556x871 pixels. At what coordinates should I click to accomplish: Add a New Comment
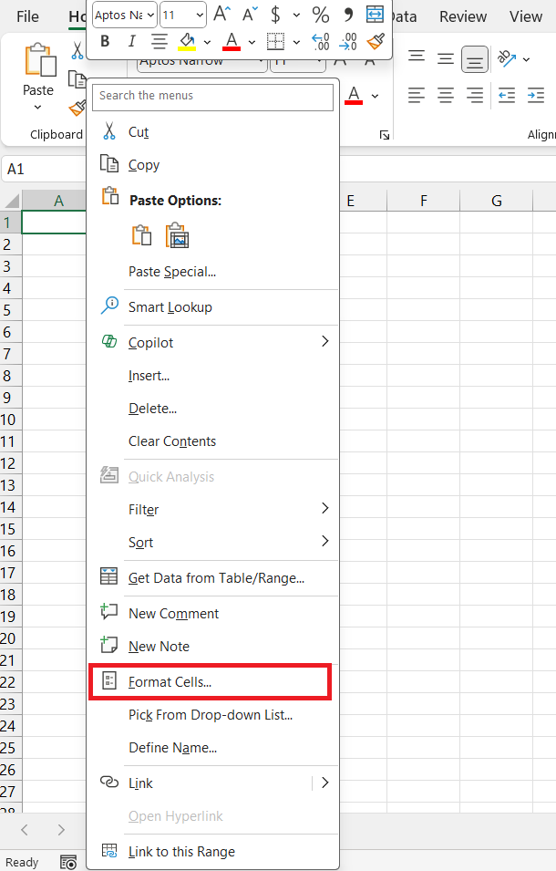[x=213, y=613]
